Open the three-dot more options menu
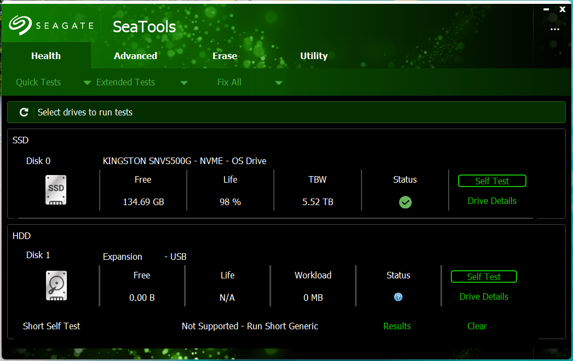 (555, 29)
